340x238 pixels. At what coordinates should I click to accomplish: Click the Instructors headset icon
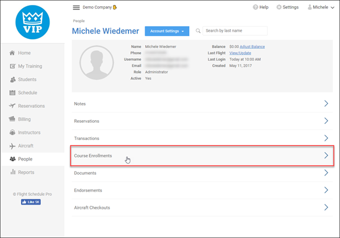pos(12,132)
